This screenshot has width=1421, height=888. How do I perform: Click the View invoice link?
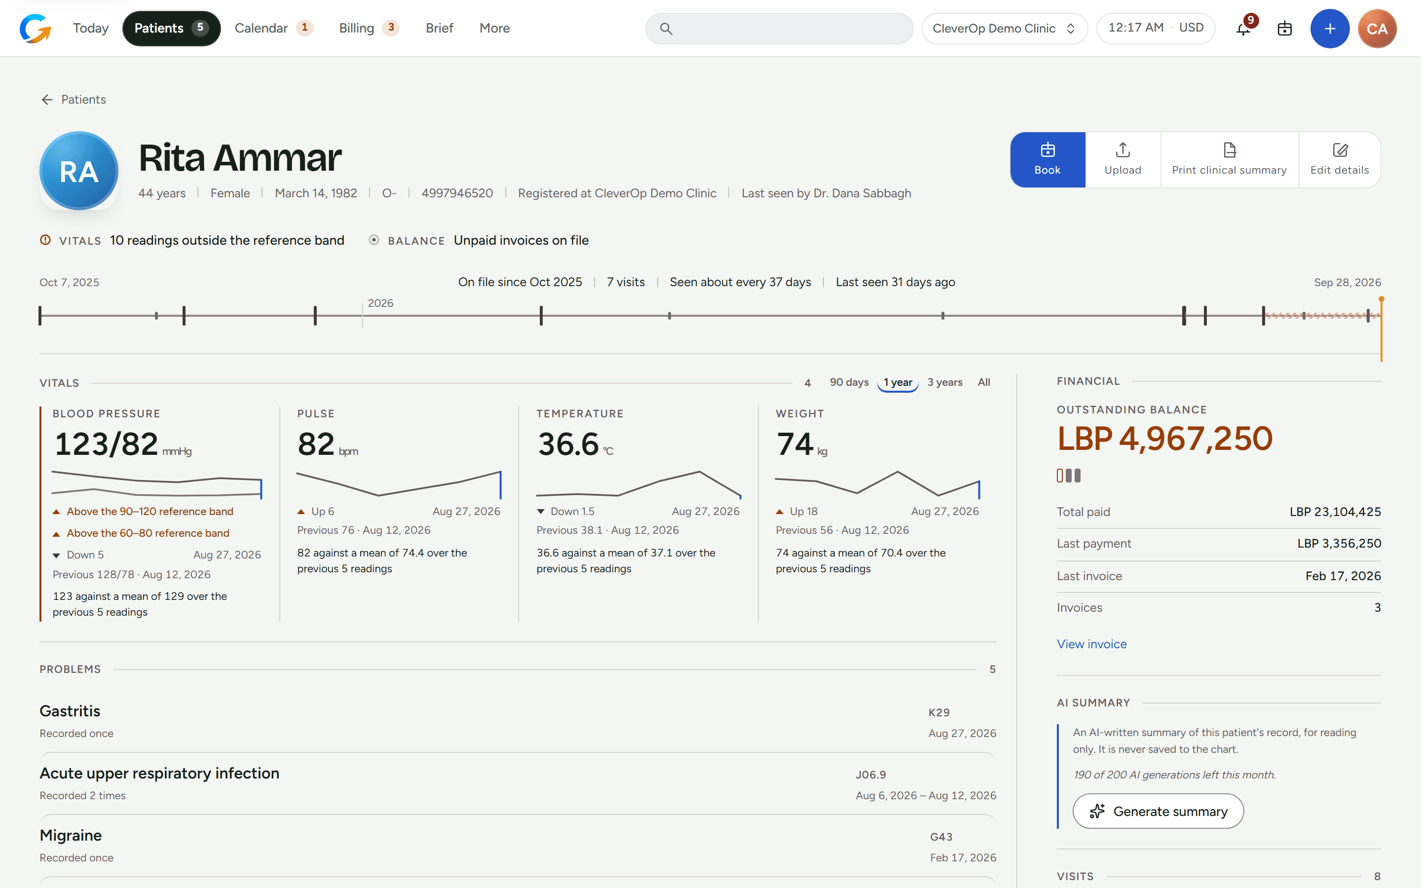pyautogui.click(x=1091, y=644)
